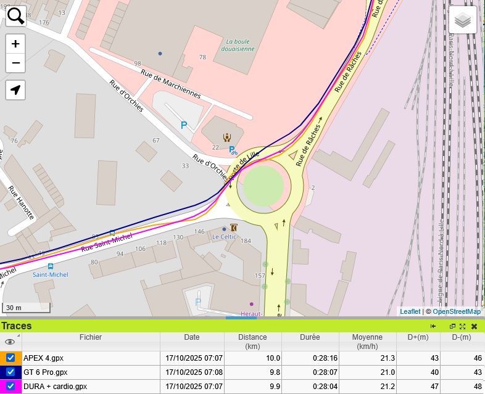
Task: Close the Traces panel
Action: (474, 326)
